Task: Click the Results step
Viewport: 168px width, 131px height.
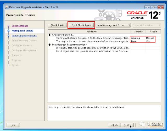Action: coord(15,65)
